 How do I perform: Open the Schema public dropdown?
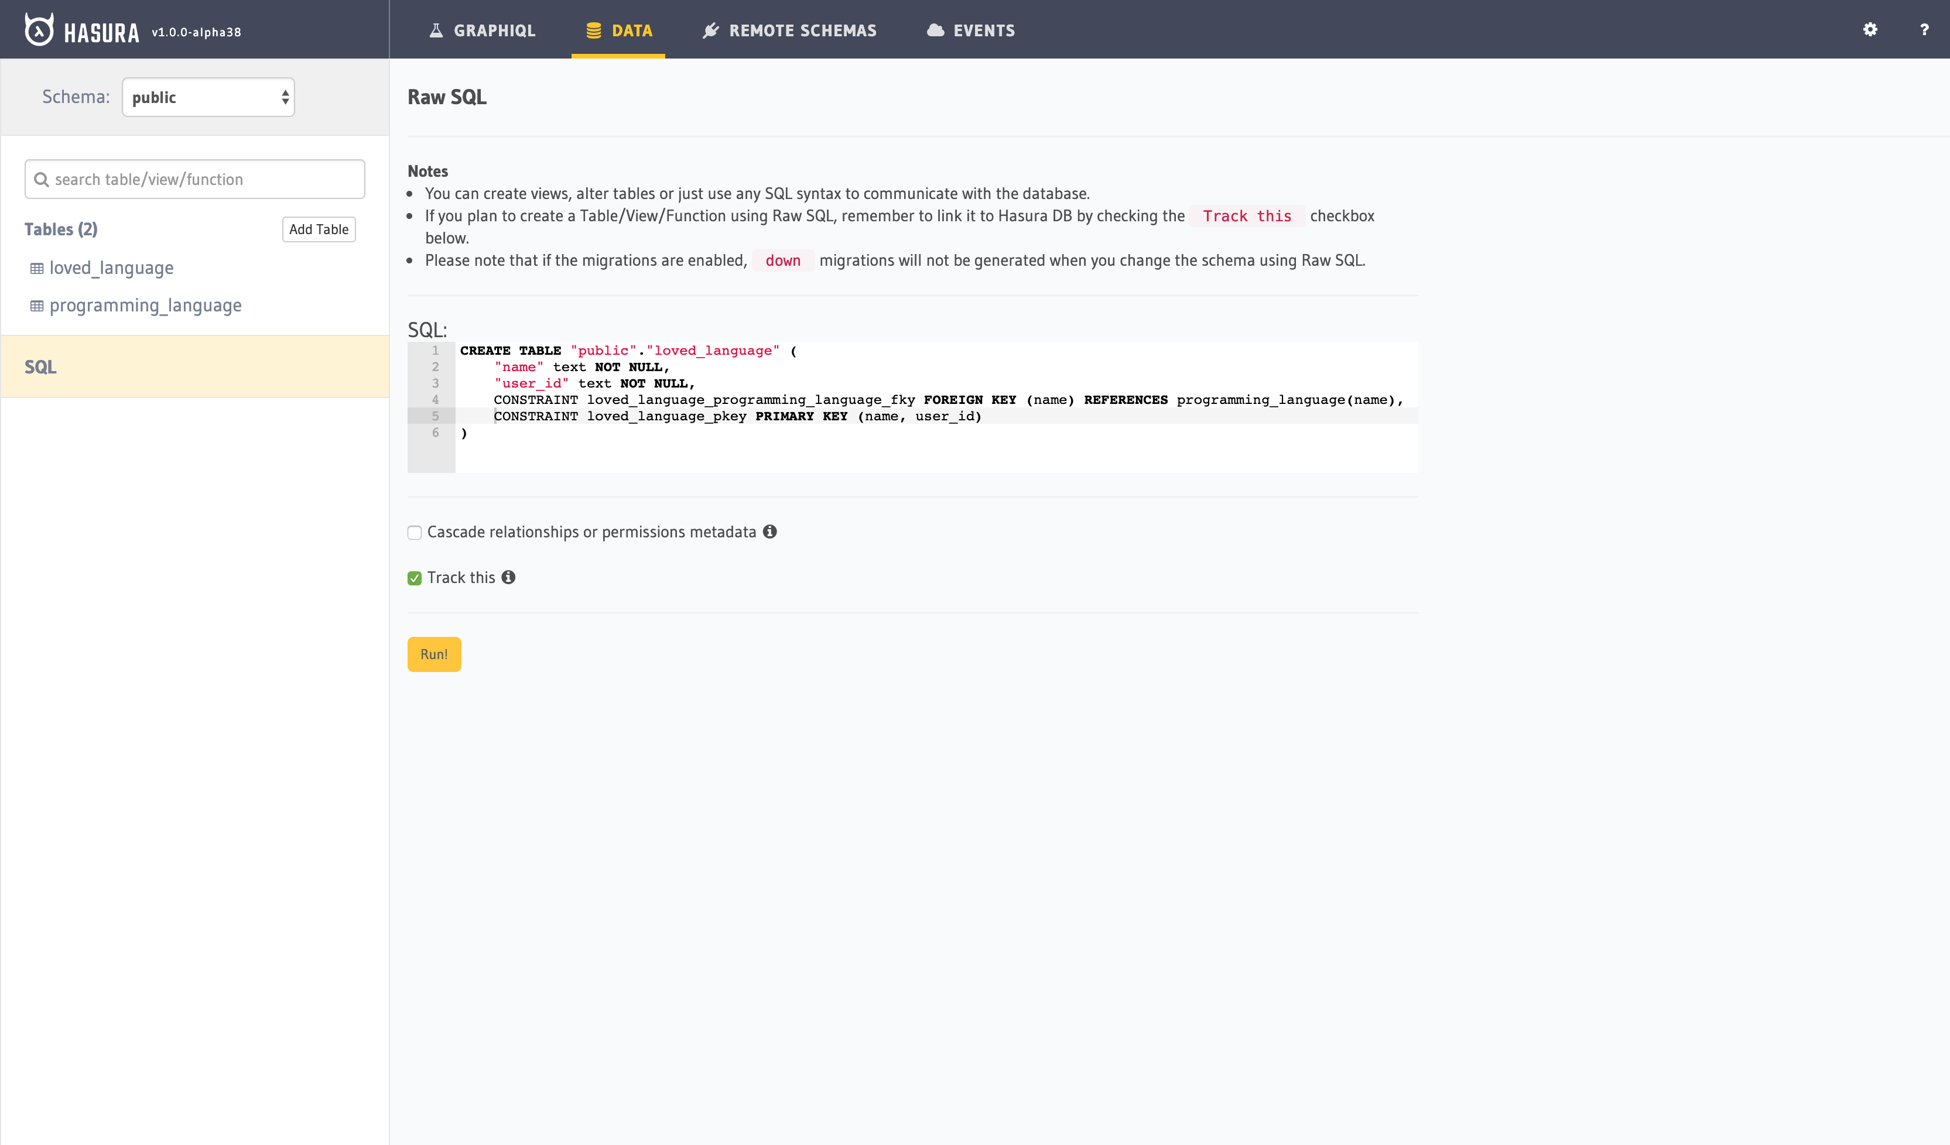click(208, 98)
